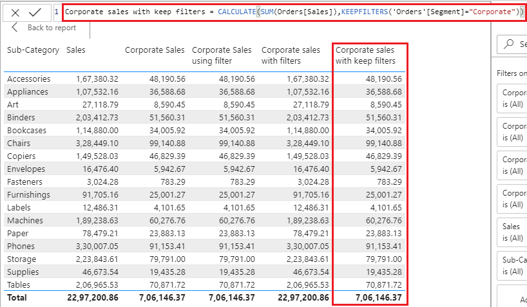Click the Corporate sales with filters header
Screen dimensions: 527x307
pyautogui.click(x=291, y=55)
